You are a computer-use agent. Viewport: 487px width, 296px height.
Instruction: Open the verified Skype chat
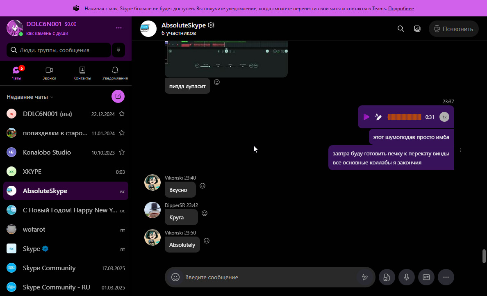66,248
